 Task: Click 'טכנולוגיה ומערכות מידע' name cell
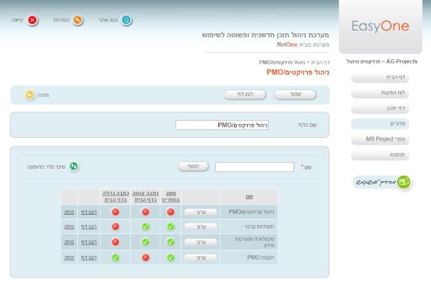pos(255,242)
